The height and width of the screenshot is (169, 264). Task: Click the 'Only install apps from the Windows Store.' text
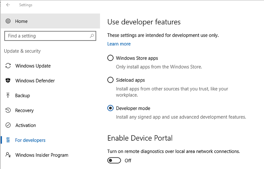coord(159,67)
